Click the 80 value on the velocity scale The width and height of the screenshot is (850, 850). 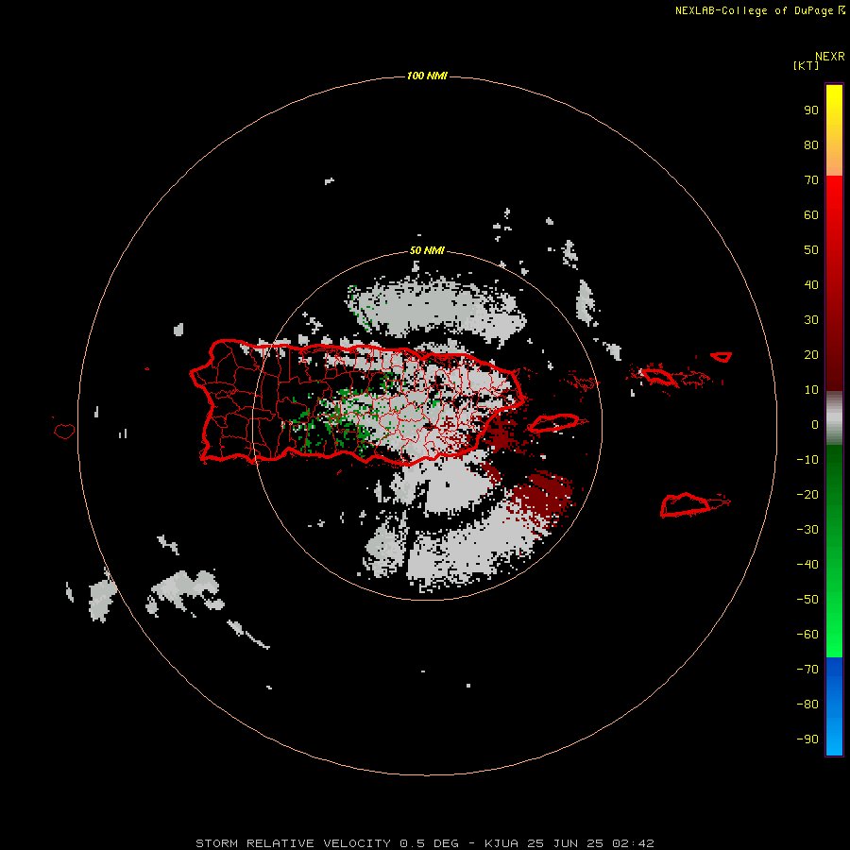coord(811,145)
